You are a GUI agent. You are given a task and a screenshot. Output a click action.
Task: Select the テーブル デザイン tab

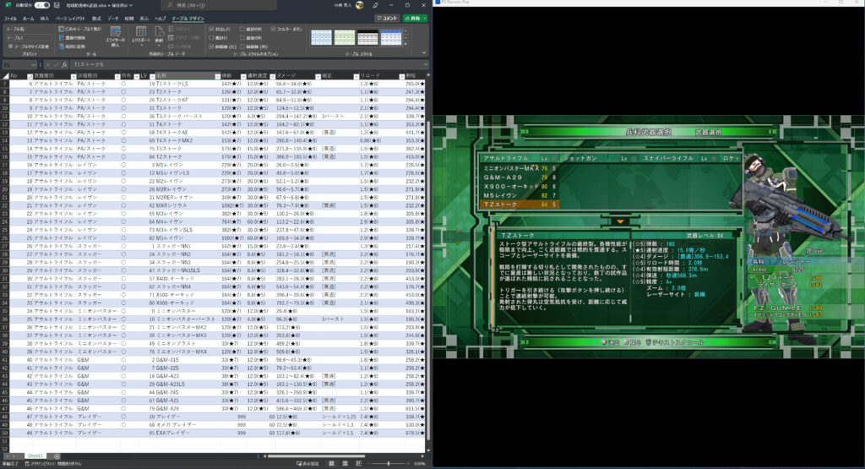[188, 19]
